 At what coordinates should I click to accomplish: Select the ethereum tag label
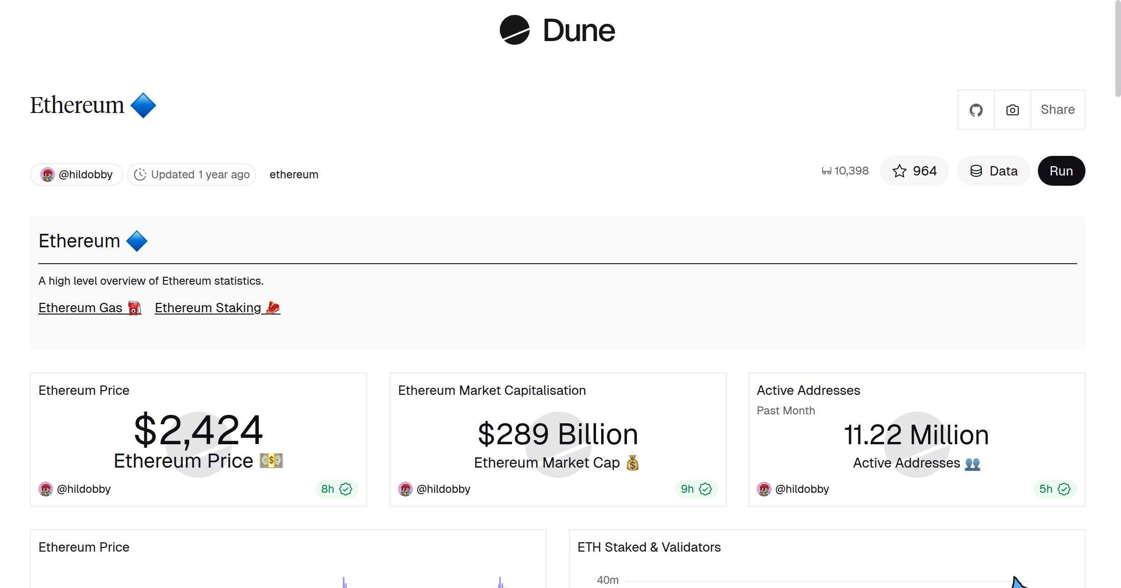[294, 174]
